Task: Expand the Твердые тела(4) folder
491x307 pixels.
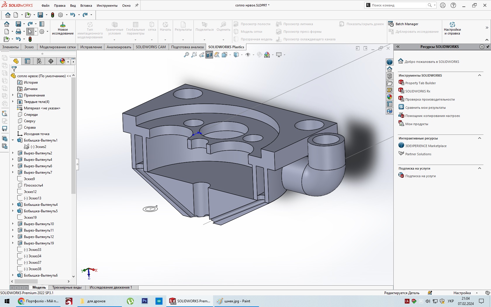Action: (13, 102)
